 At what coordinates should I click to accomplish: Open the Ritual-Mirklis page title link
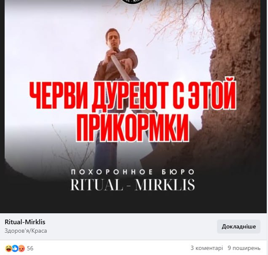click(x=25, y=222)
